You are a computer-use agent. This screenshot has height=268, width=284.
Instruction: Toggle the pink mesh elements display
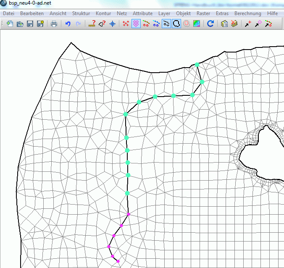(136, 24)
